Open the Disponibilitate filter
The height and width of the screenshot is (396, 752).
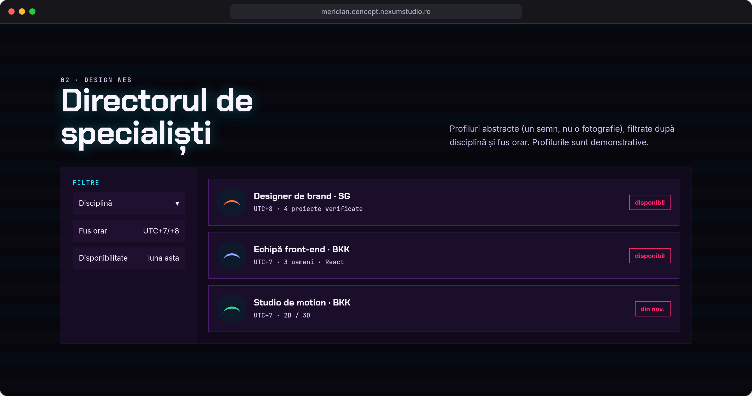[129, 258]
